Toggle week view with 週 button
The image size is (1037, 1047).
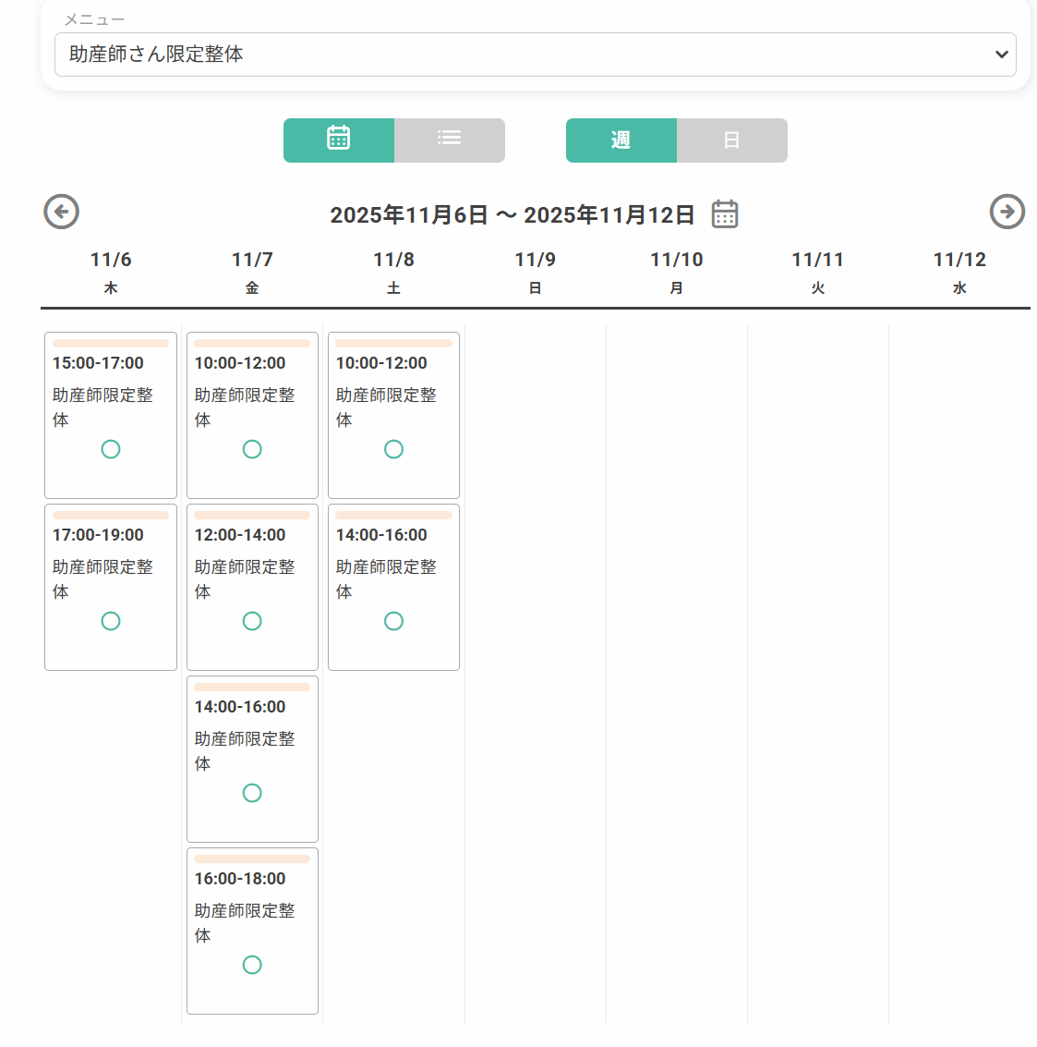pos(621,140)
